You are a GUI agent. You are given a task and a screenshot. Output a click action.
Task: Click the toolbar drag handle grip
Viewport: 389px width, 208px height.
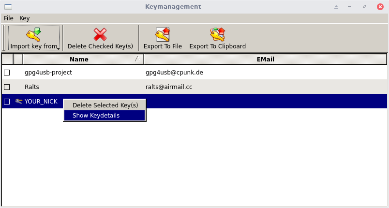click(x=4, y=37)
